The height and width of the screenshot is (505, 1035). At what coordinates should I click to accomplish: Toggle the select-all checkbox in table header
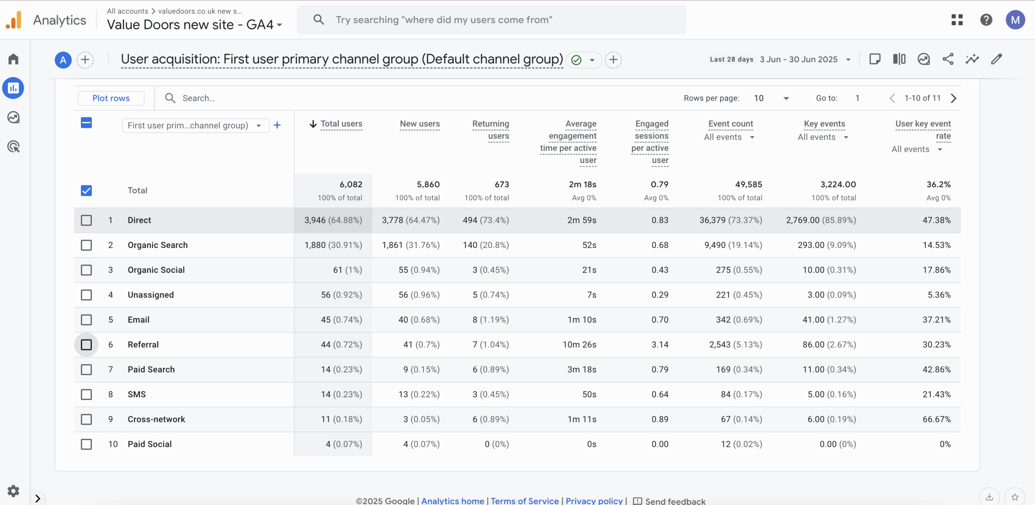coord(86,123)
